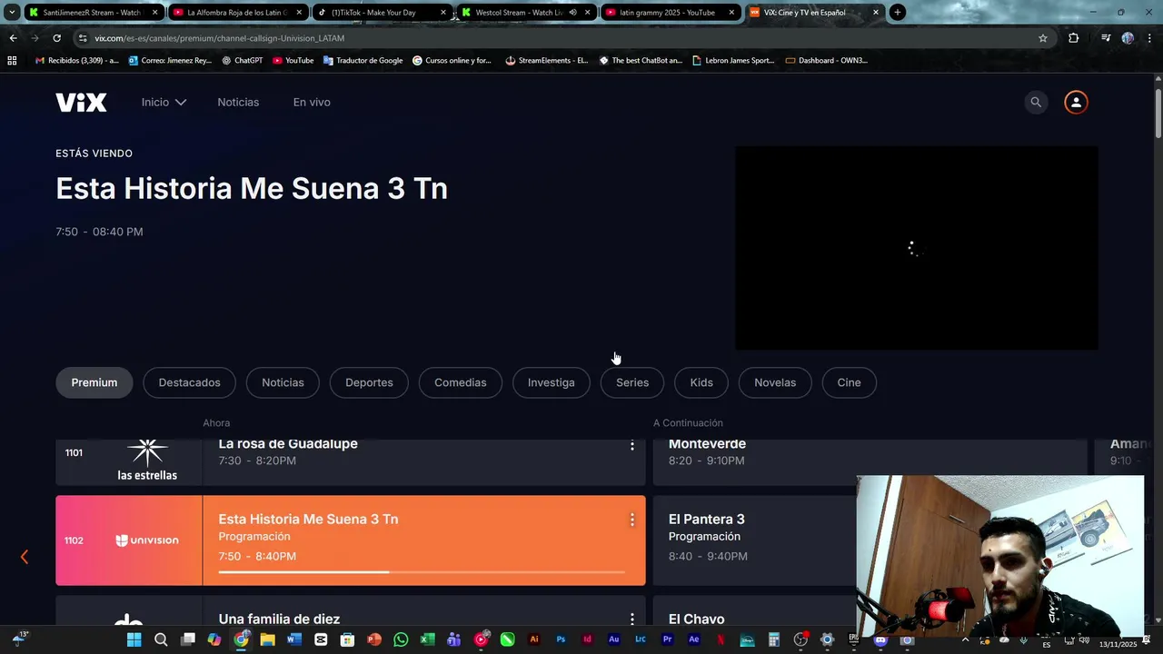Open the Recibidos Gmail bookmark

click(76, 61)
